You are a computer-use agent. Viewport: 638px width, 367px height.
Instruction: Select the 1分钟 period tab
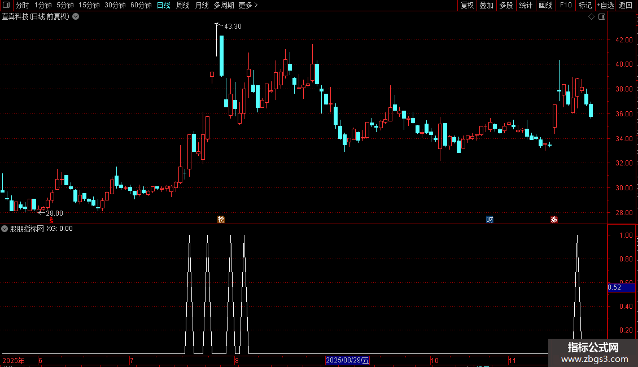coord(43,5)
